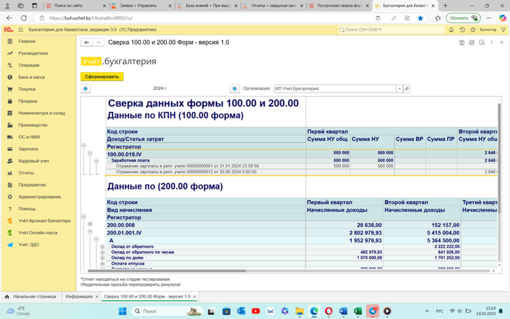Open favorites star in 1C header panel
Viewport: 510px width, 319px height.
tap(473, 30)
